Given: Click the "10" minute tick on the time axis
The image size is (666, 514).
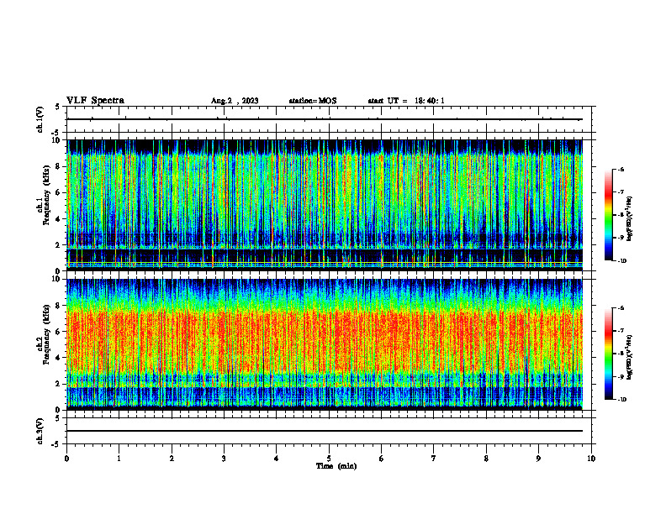Looking at the screenshot, I should (591, 459).
